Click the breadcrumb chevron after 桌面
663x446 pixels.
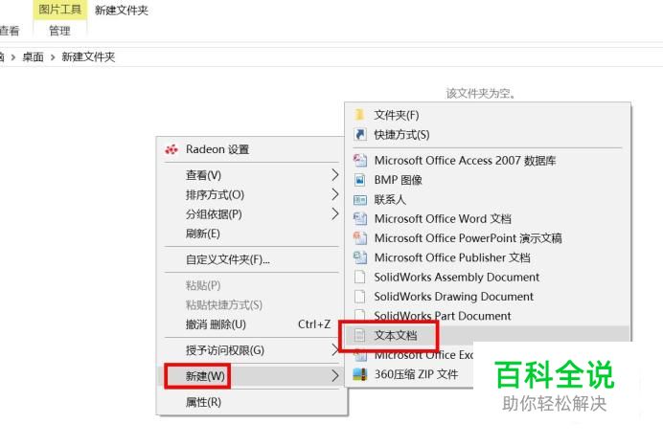pyautogui.click(x=53, y=57)
